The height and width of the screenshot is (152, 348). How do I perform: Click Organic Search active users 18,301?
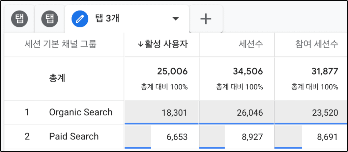(174, 113)
